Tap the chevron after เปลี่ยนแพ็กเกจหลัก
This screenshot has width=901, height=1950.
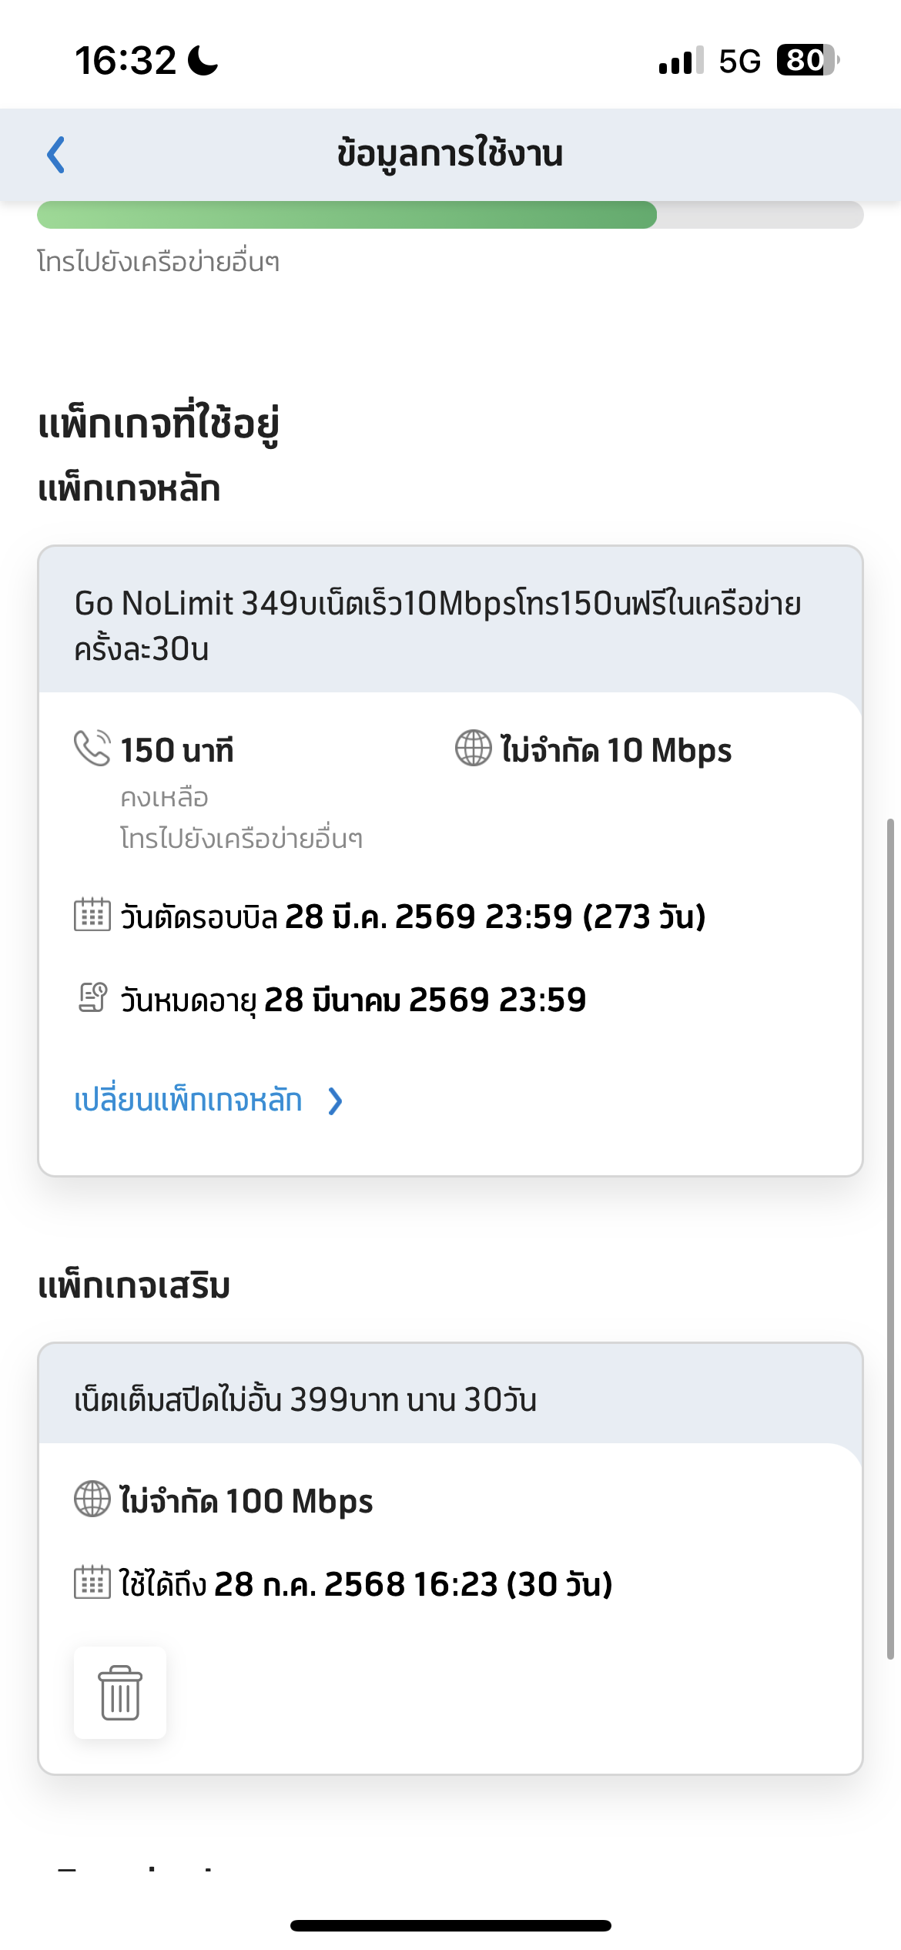pyautogui.click(x=335, y=1101)
